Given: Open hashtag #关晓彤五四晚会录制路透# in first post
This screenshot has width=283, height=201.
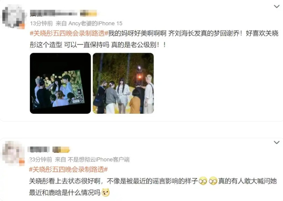Looking at the screenshot, I should [69, 33].
